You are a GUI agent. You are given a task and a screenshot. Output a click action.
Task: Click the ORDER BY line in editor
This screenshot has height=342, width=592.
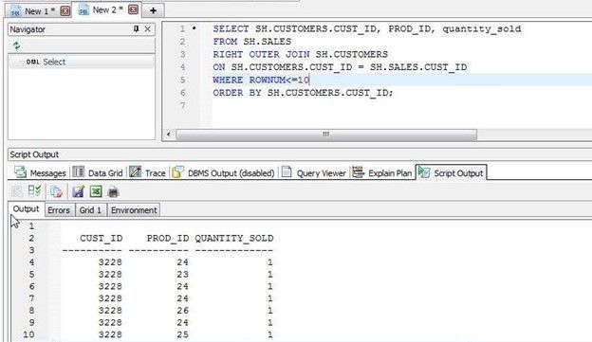click(303, 93)
